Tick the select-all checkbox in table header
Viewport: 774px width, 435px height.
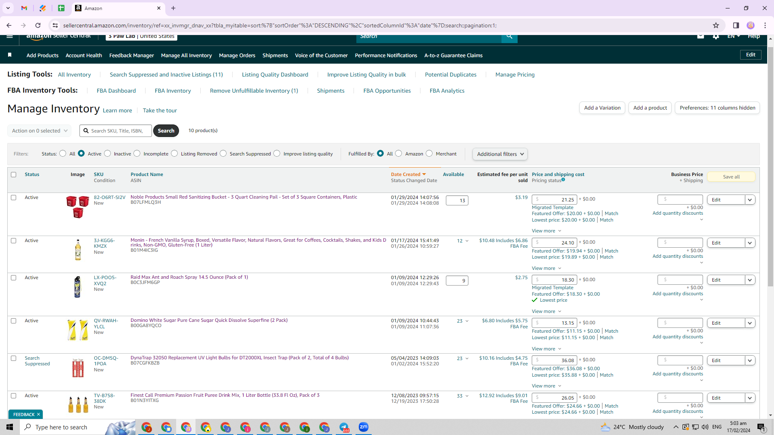click(14, 175)
